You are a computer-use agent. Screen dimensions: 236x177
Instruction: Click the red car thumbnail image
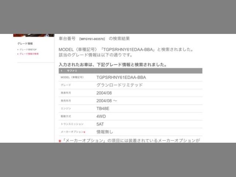[34, 35]
